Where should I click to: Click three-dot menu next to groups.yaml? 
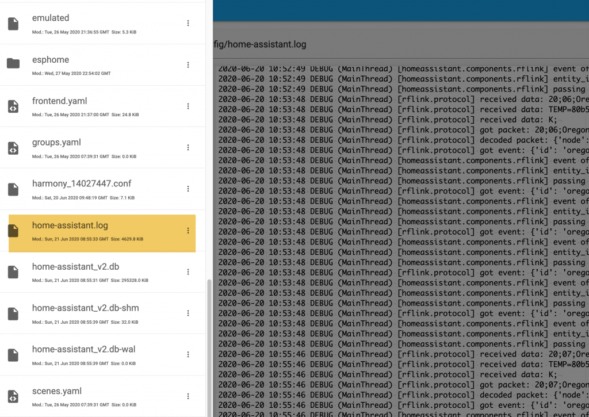188,148
